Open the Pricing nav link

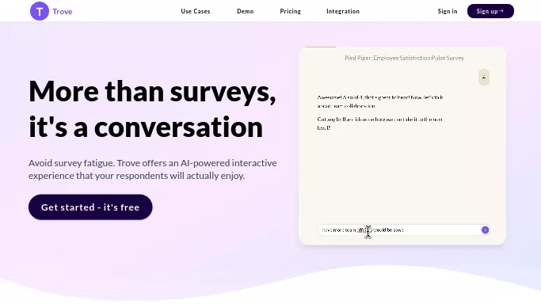[291, 11]
